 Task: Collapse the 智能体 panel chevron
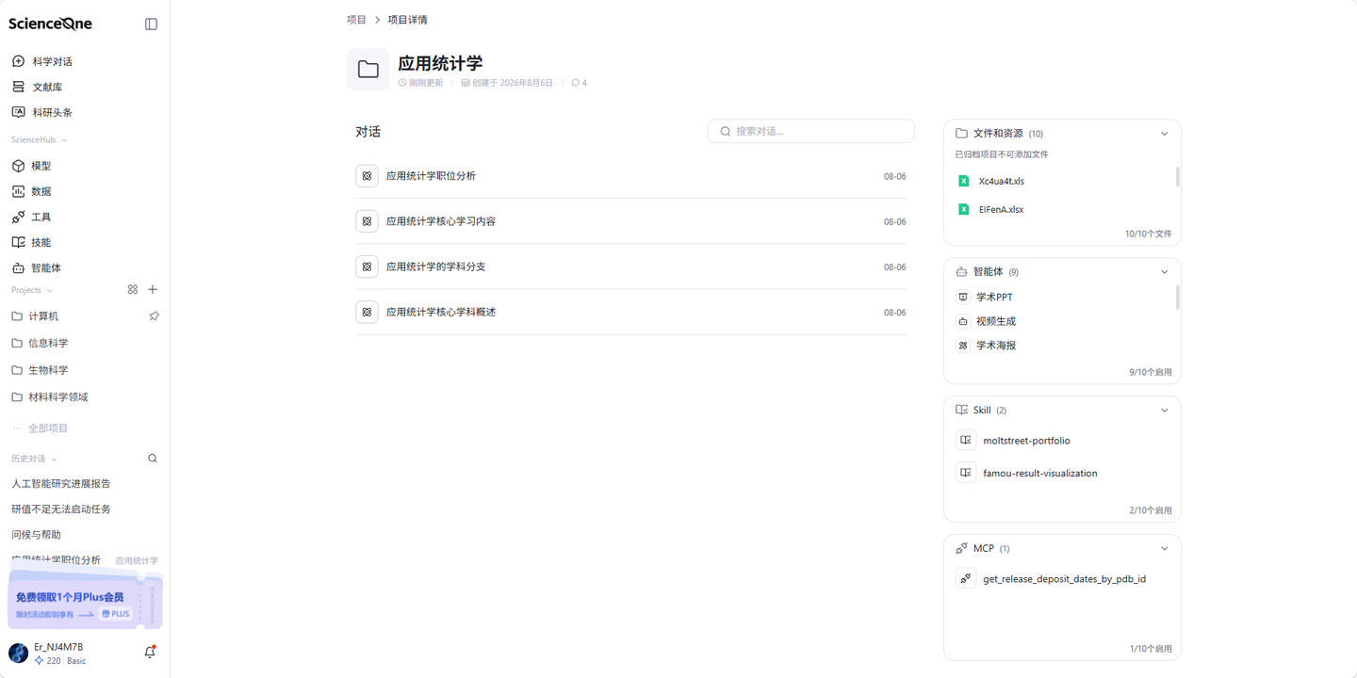(1164, 272)
